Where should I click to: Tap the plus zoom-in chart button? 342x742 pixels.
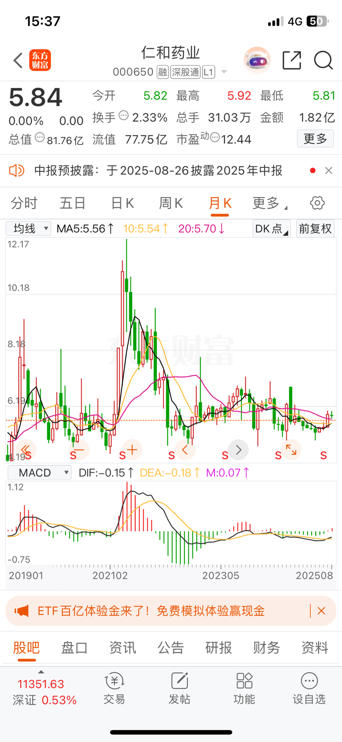[x=132, y=450]
